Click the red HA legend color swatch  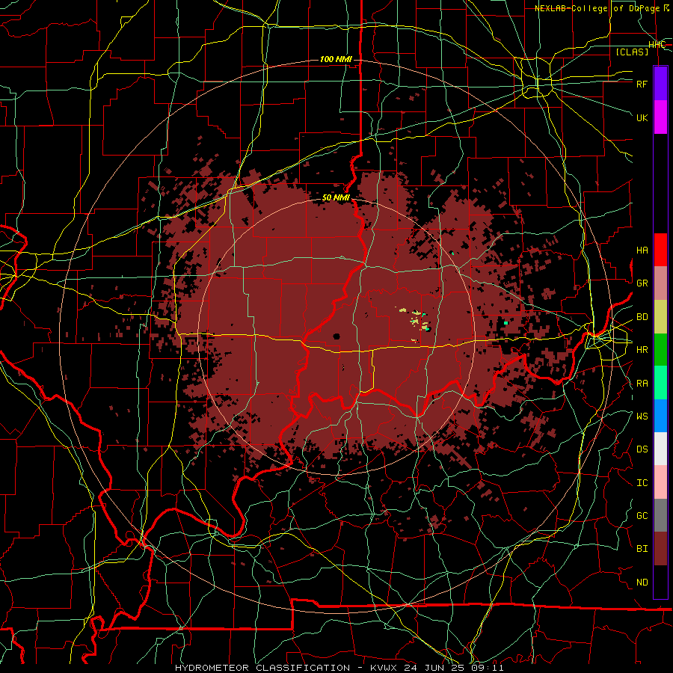point(660,250)
